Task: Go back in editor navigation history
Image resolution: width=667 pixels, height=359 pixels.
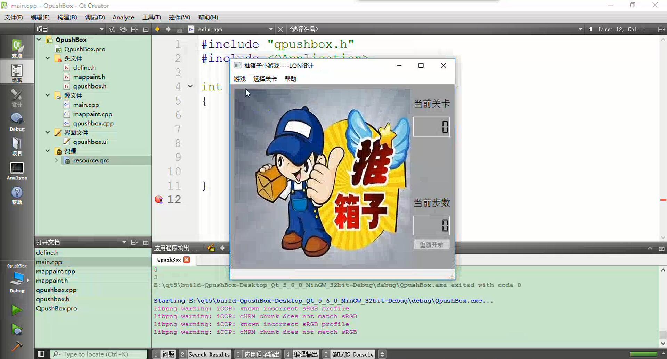Action: click(157, 29)
